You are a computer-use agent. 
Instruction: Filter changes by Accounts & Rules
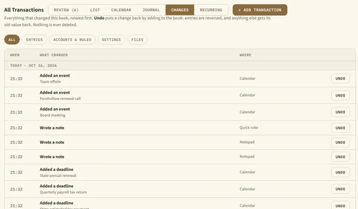73,40
